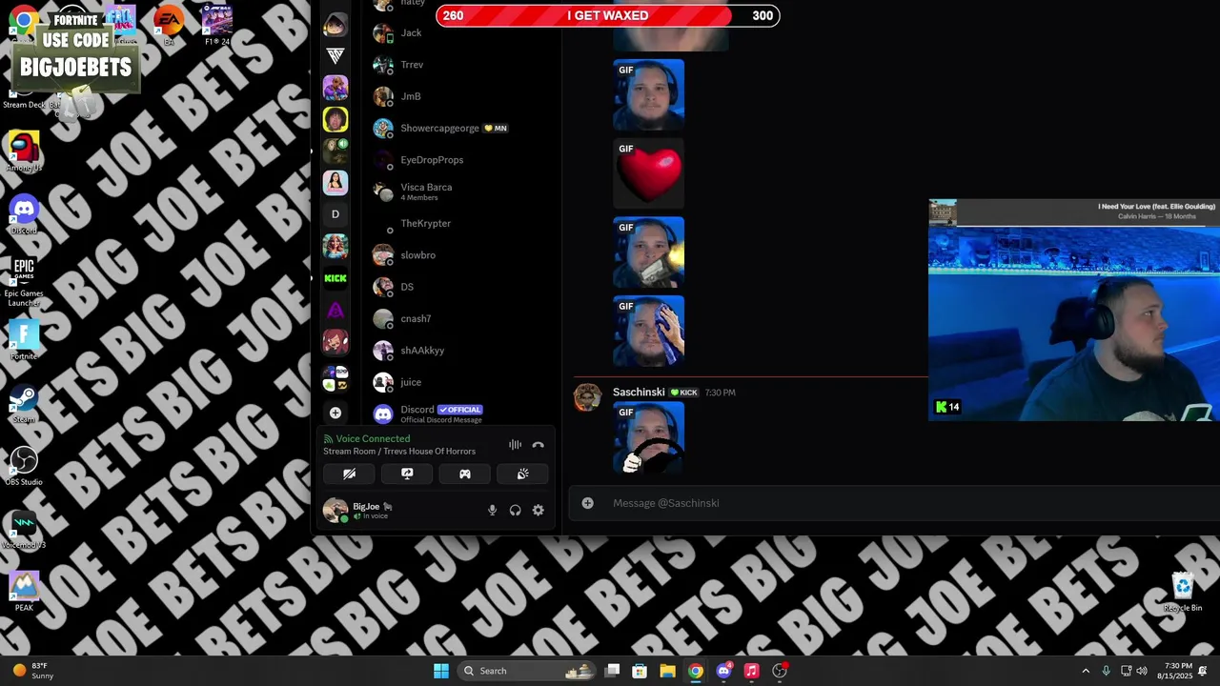1220x686 pixels.
Task: Open F1 24 desktop shortcut
Action: coord(217,25)
